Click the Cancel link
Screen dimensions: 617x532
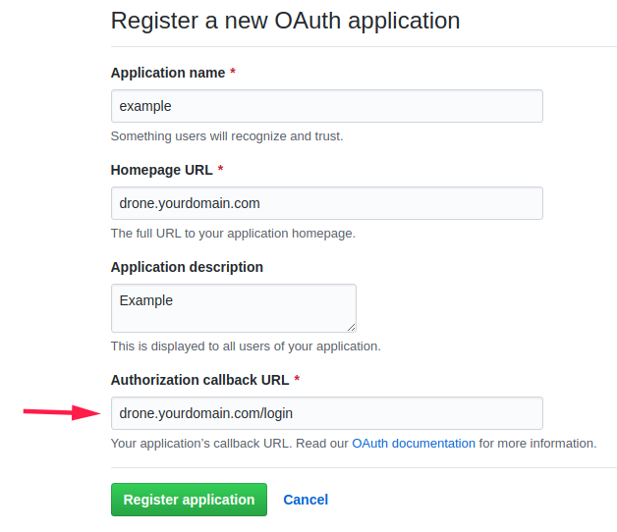pyautogui.click(x=306, y=500)
